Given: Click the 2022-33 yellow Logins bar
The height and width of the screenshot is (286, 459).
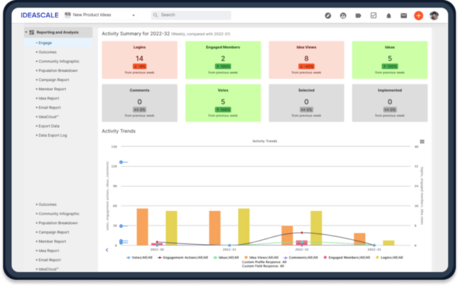Looking at the screenshot, I should 389,243.
